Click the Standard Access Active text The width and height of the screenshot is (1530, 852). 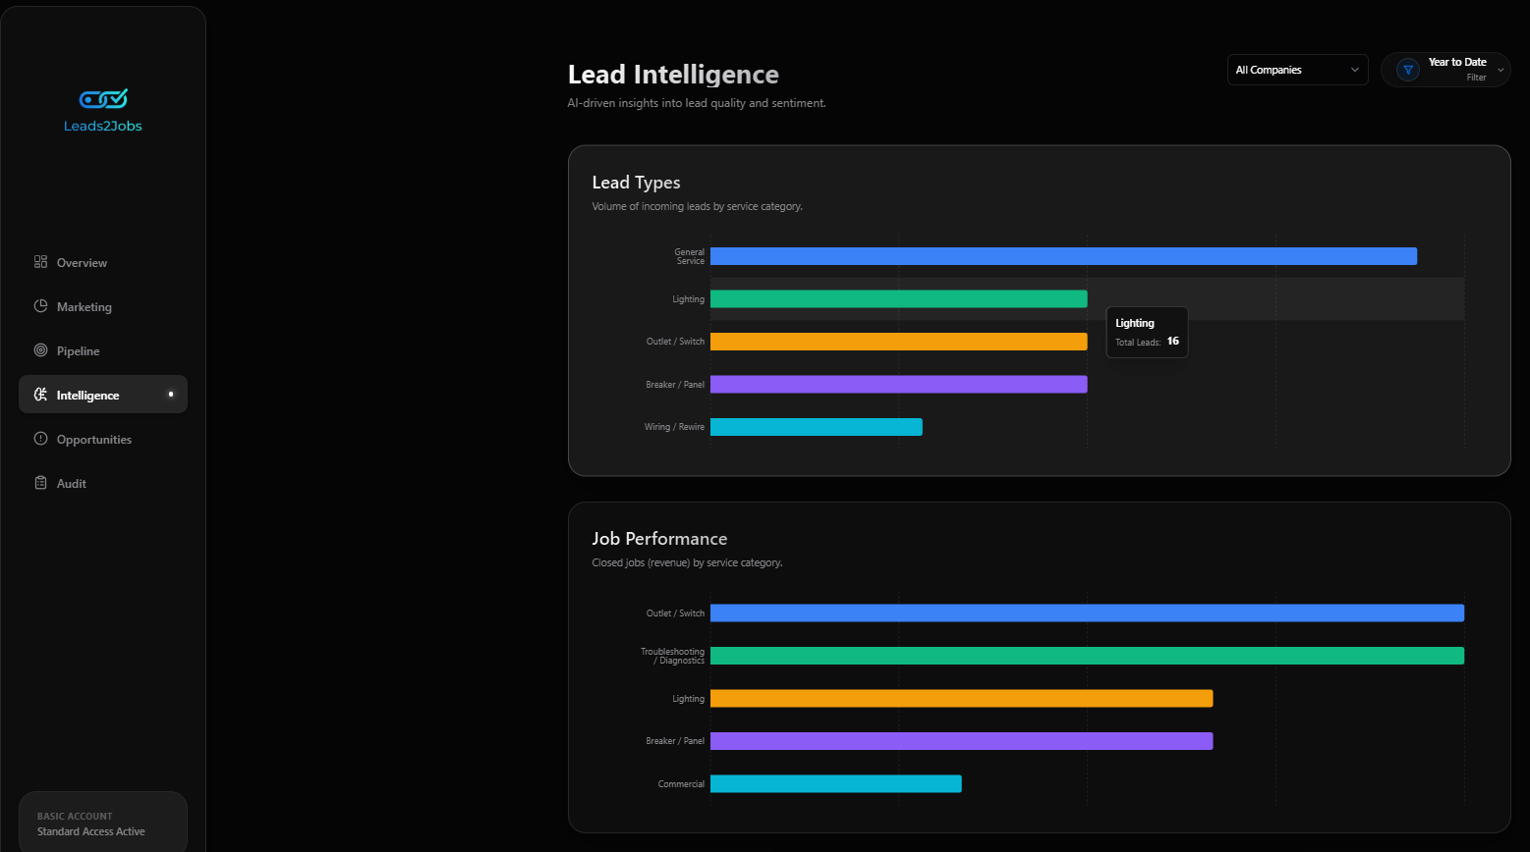91,831
